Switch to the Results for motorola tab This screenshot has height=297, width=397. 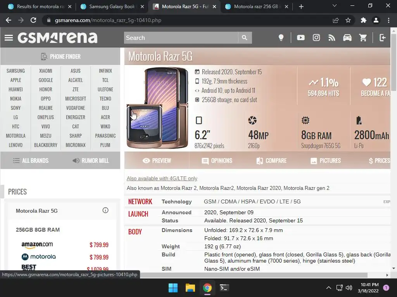click(40, 7)
